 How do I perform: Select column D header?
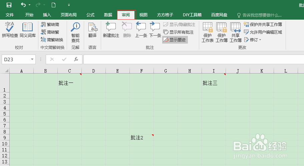coord(94,71)
